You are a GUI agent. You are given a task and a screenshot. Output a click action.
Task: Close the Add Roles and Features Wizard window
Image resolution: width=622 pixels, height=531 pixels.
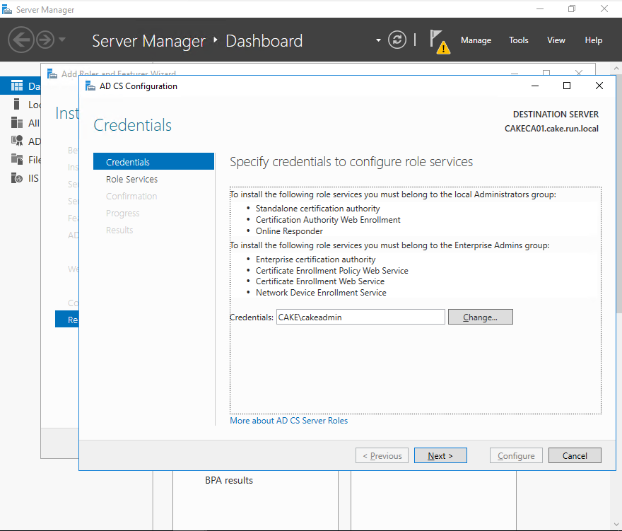[579, 73]
